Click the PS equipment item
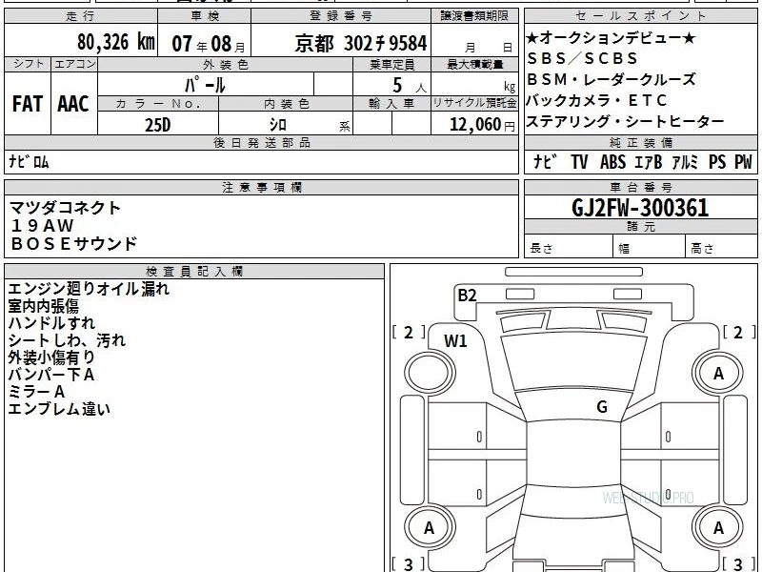Image resolution: width=762 pixels, height=572 pixels. pos(717,161)
